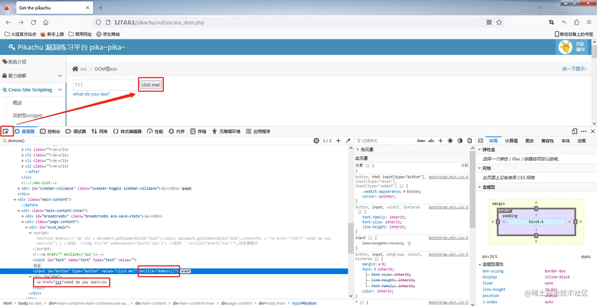Toggle light color scheme simulation (sun icon)

pyautogui.click(x=450, y=141)
